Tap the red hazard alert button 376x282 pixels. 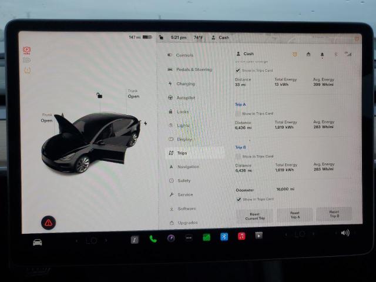(x=48, y=223)
